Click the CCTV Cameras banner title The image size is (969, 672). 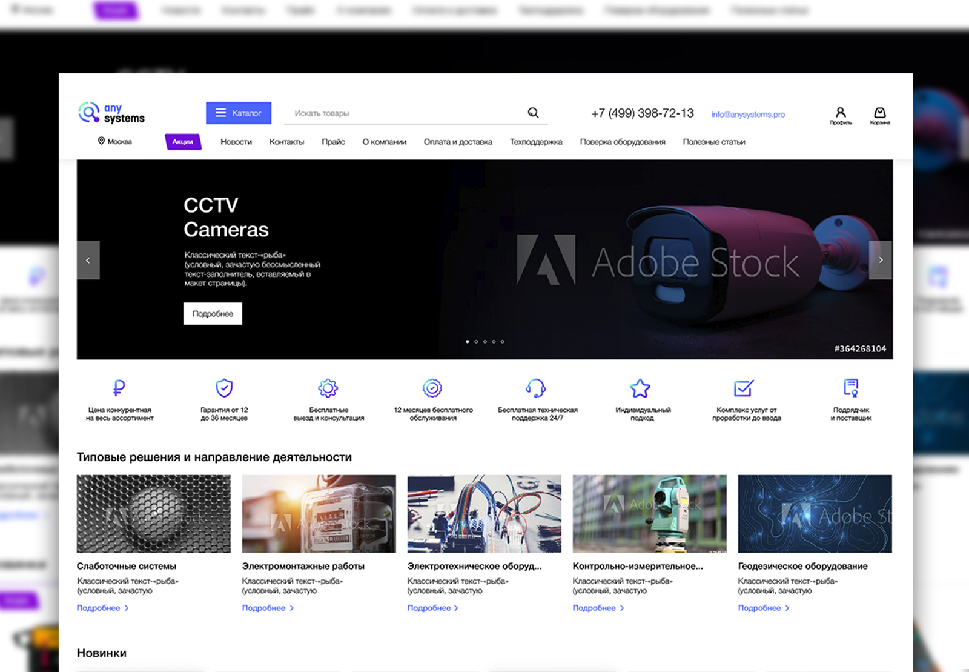coord(226,218)
